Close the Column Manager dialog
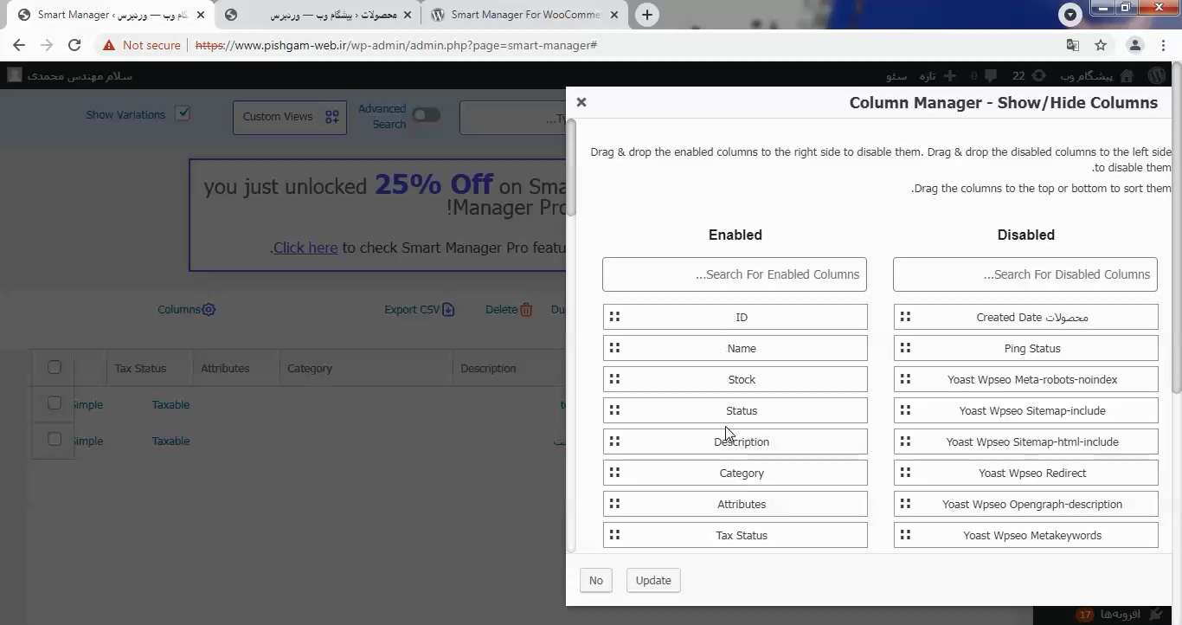 click(x=581, y=102)
